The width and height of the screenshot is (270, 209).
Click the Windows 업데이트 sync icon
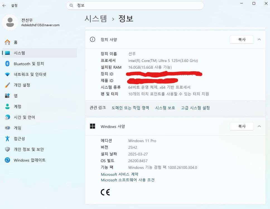pyautogui.click(x=7, y=160)
